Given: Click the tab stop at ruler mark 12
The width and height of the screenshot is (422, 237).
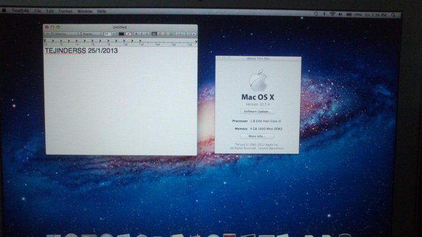Looking at the screenshot, I should [140, 41].
